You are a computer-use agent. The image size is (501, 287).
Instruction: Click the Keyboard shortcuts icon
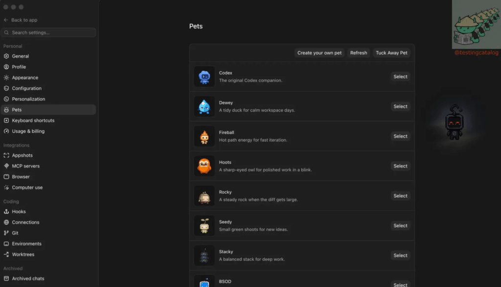(x=6, y=121)
